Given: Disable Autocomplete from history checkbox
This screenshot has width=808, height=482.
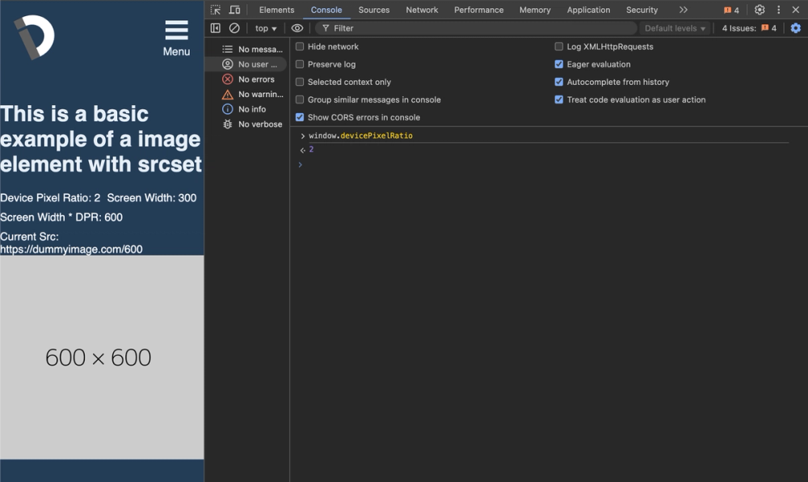Looking at the screenshot, I should click(x=558, y=82).
